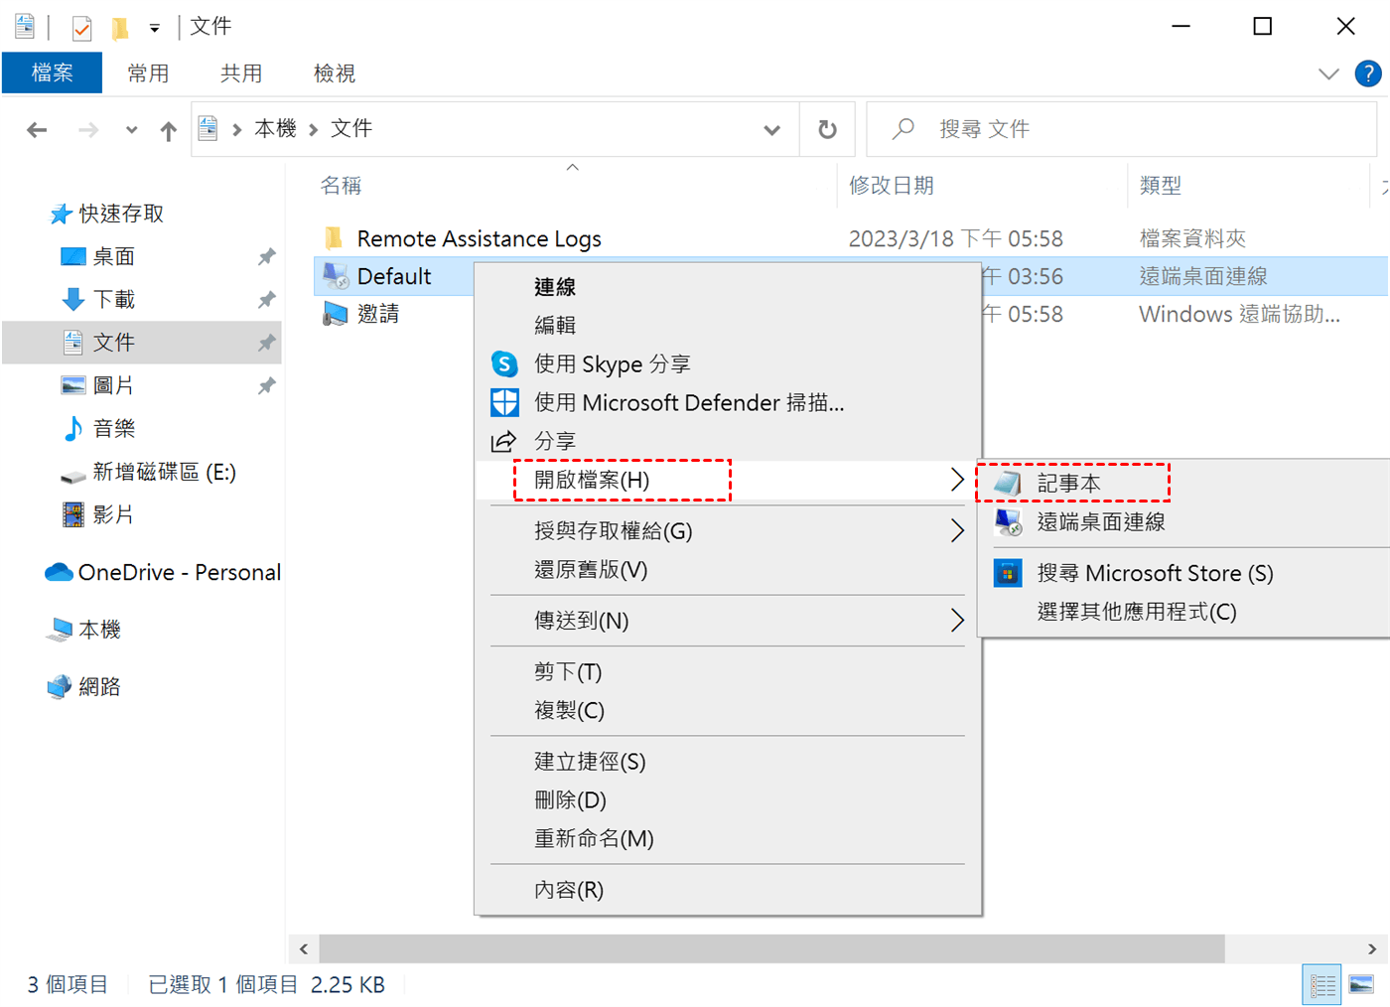Click breadcrumb chevron between 本機 and 文件

pyautogui.click(x=314, y=129)
